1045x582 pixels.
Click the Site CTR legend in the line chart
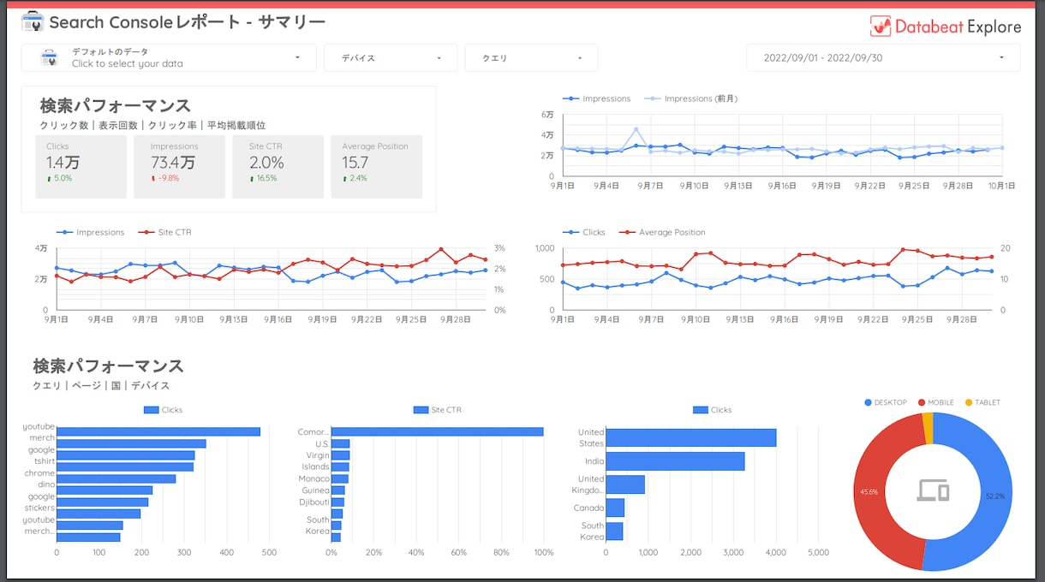pos(164,232)
